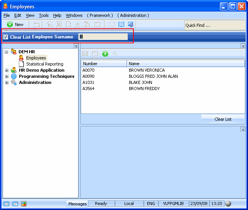Image resolution: width=248 pixels, height=210 pixels.
Task: Click the gray sphere status indicator
Action: point(228,203)
